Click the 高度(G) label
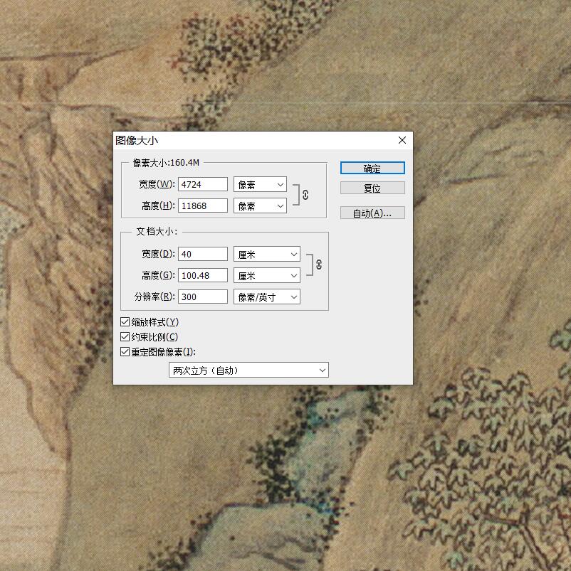Viewport: 571px width, 571px height. point(158,275)
